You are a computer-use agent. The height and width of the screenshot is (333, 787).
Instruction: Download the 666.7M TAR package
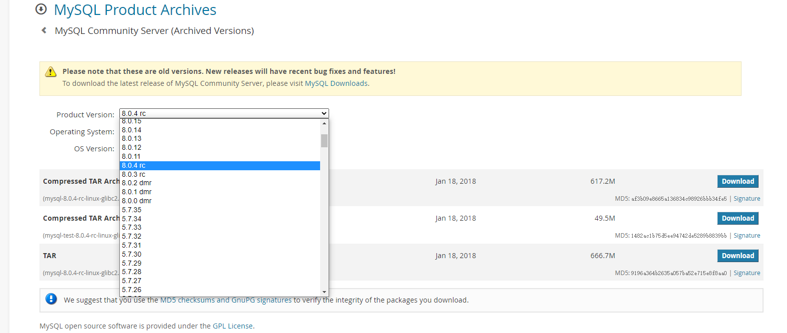click(738, 256)
